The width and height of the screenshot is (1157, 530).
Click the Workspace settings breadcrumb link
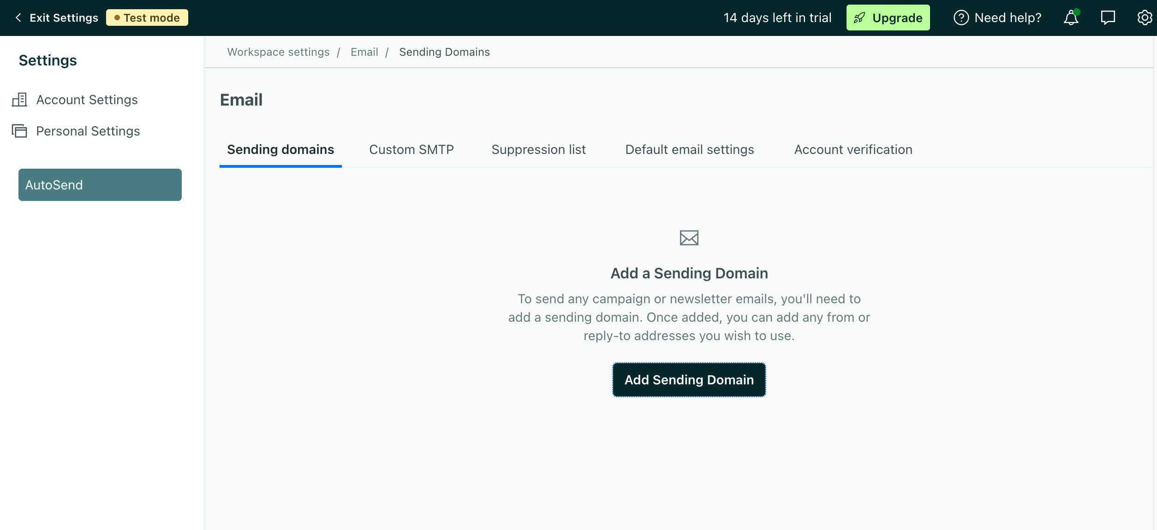278,52
